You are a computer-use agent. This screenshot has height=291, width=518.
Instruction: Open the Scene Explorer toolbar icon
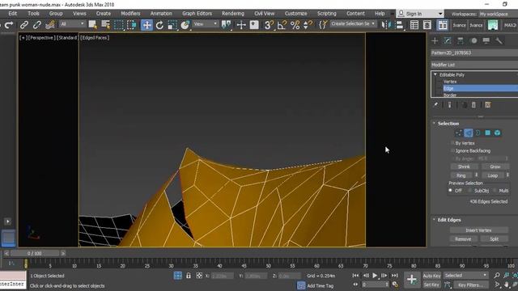(414, 25)
